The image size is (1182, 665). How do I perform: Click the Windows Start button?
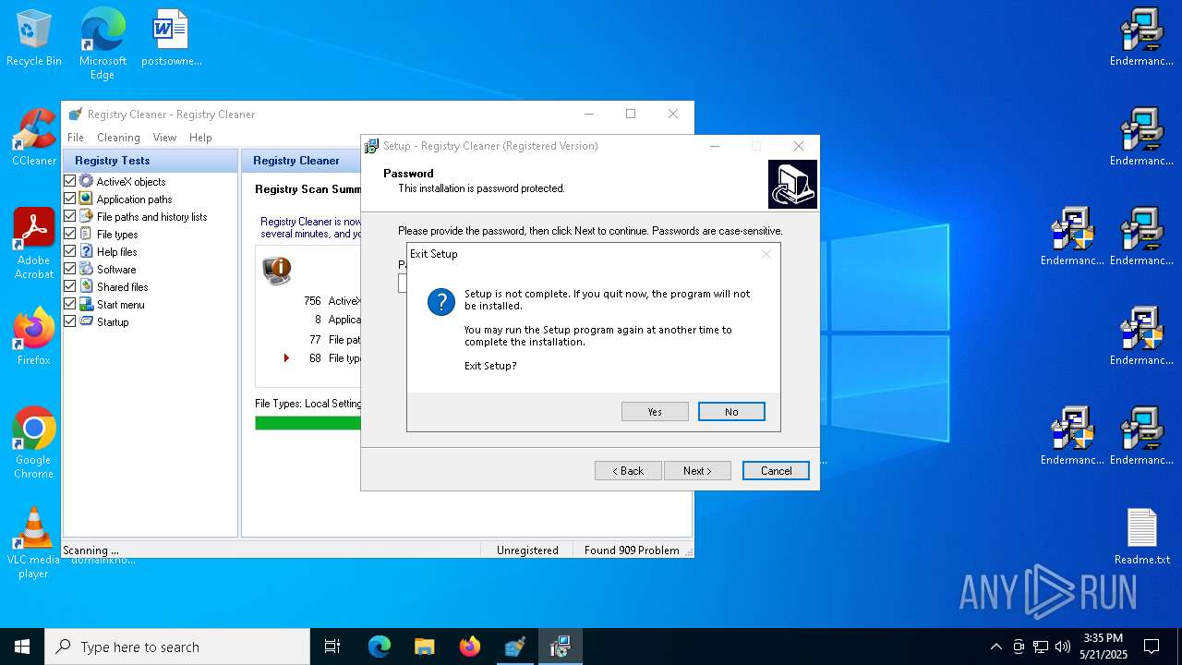(22, 647)
